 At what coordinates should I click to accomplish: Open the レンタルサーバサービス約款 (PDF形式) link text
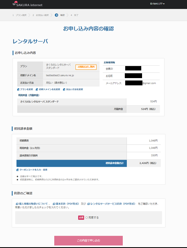coord(113,204)
